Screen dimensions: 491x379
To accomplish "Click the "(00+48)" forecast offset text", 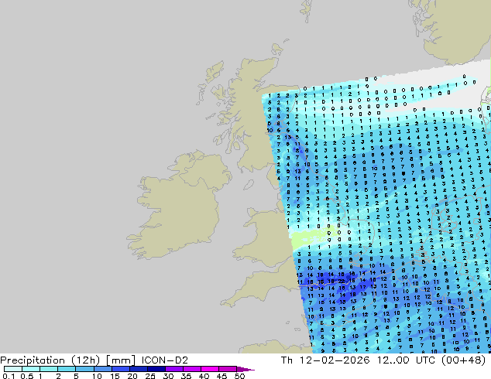I will [x=463, y=360].
